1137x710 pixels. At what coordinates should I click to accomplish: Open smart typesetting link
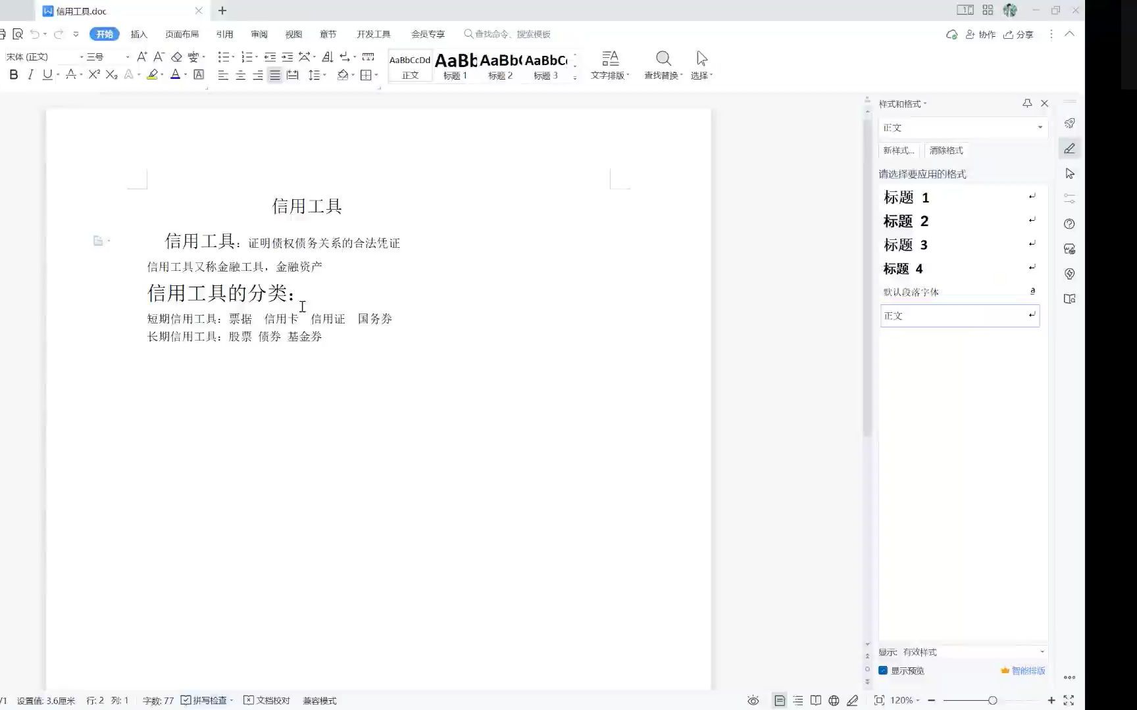pyautogui.click(x=1023, y=671)
